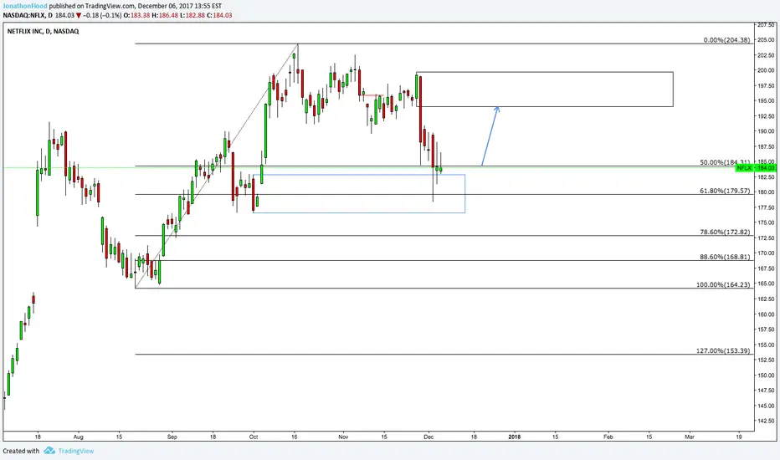Click the 190.00 price axis label
780x460 pixels.
(x=766, y=131)
